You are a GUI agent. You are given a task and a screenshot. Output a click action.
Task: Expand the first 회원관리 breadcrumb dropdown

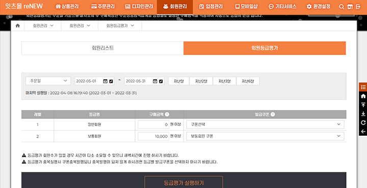(x=43, y=25)
